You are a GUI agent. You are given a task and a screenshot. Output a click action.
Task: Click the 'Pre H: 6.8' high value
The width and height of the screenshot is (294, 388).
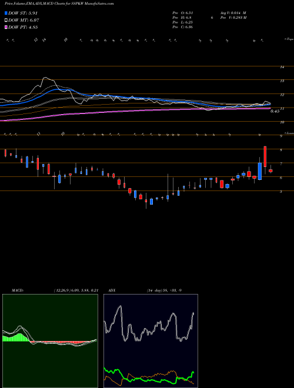pyautogui.click(x=182, y=18)
